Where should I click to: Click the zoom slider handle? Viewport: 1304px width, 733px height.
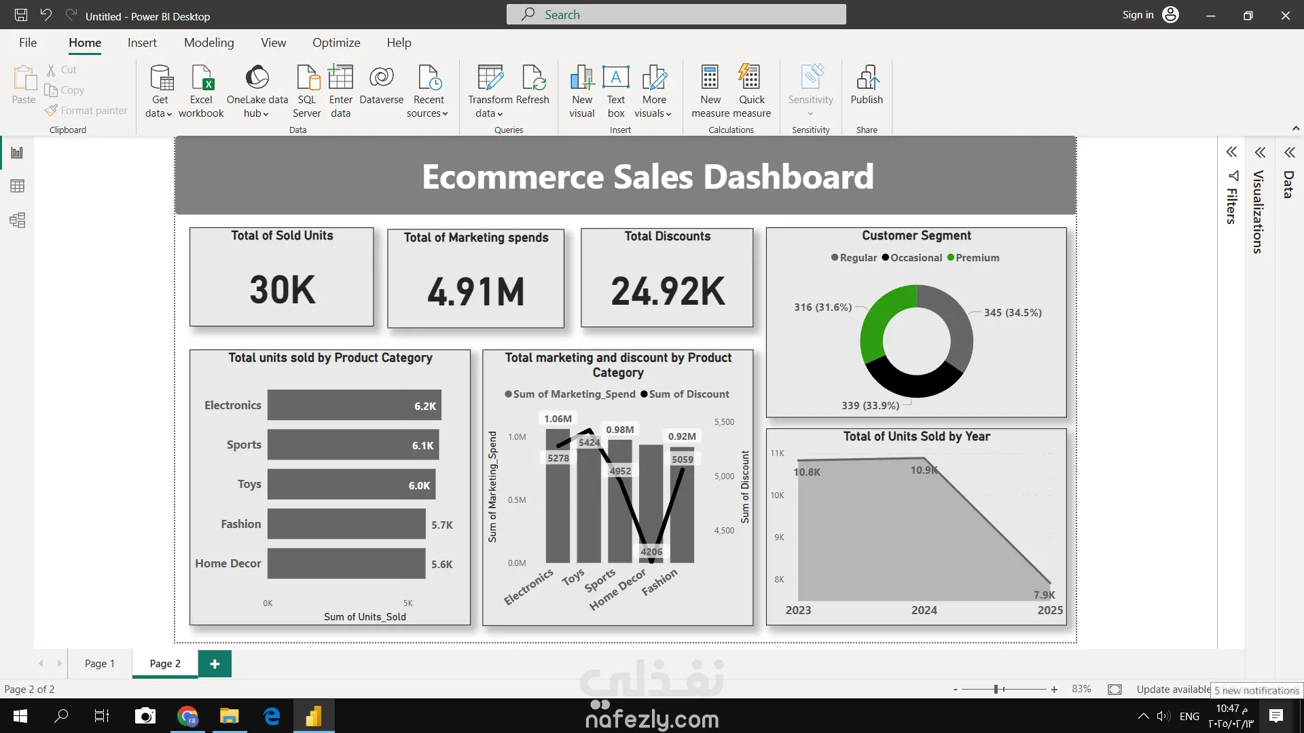(996, 689)
